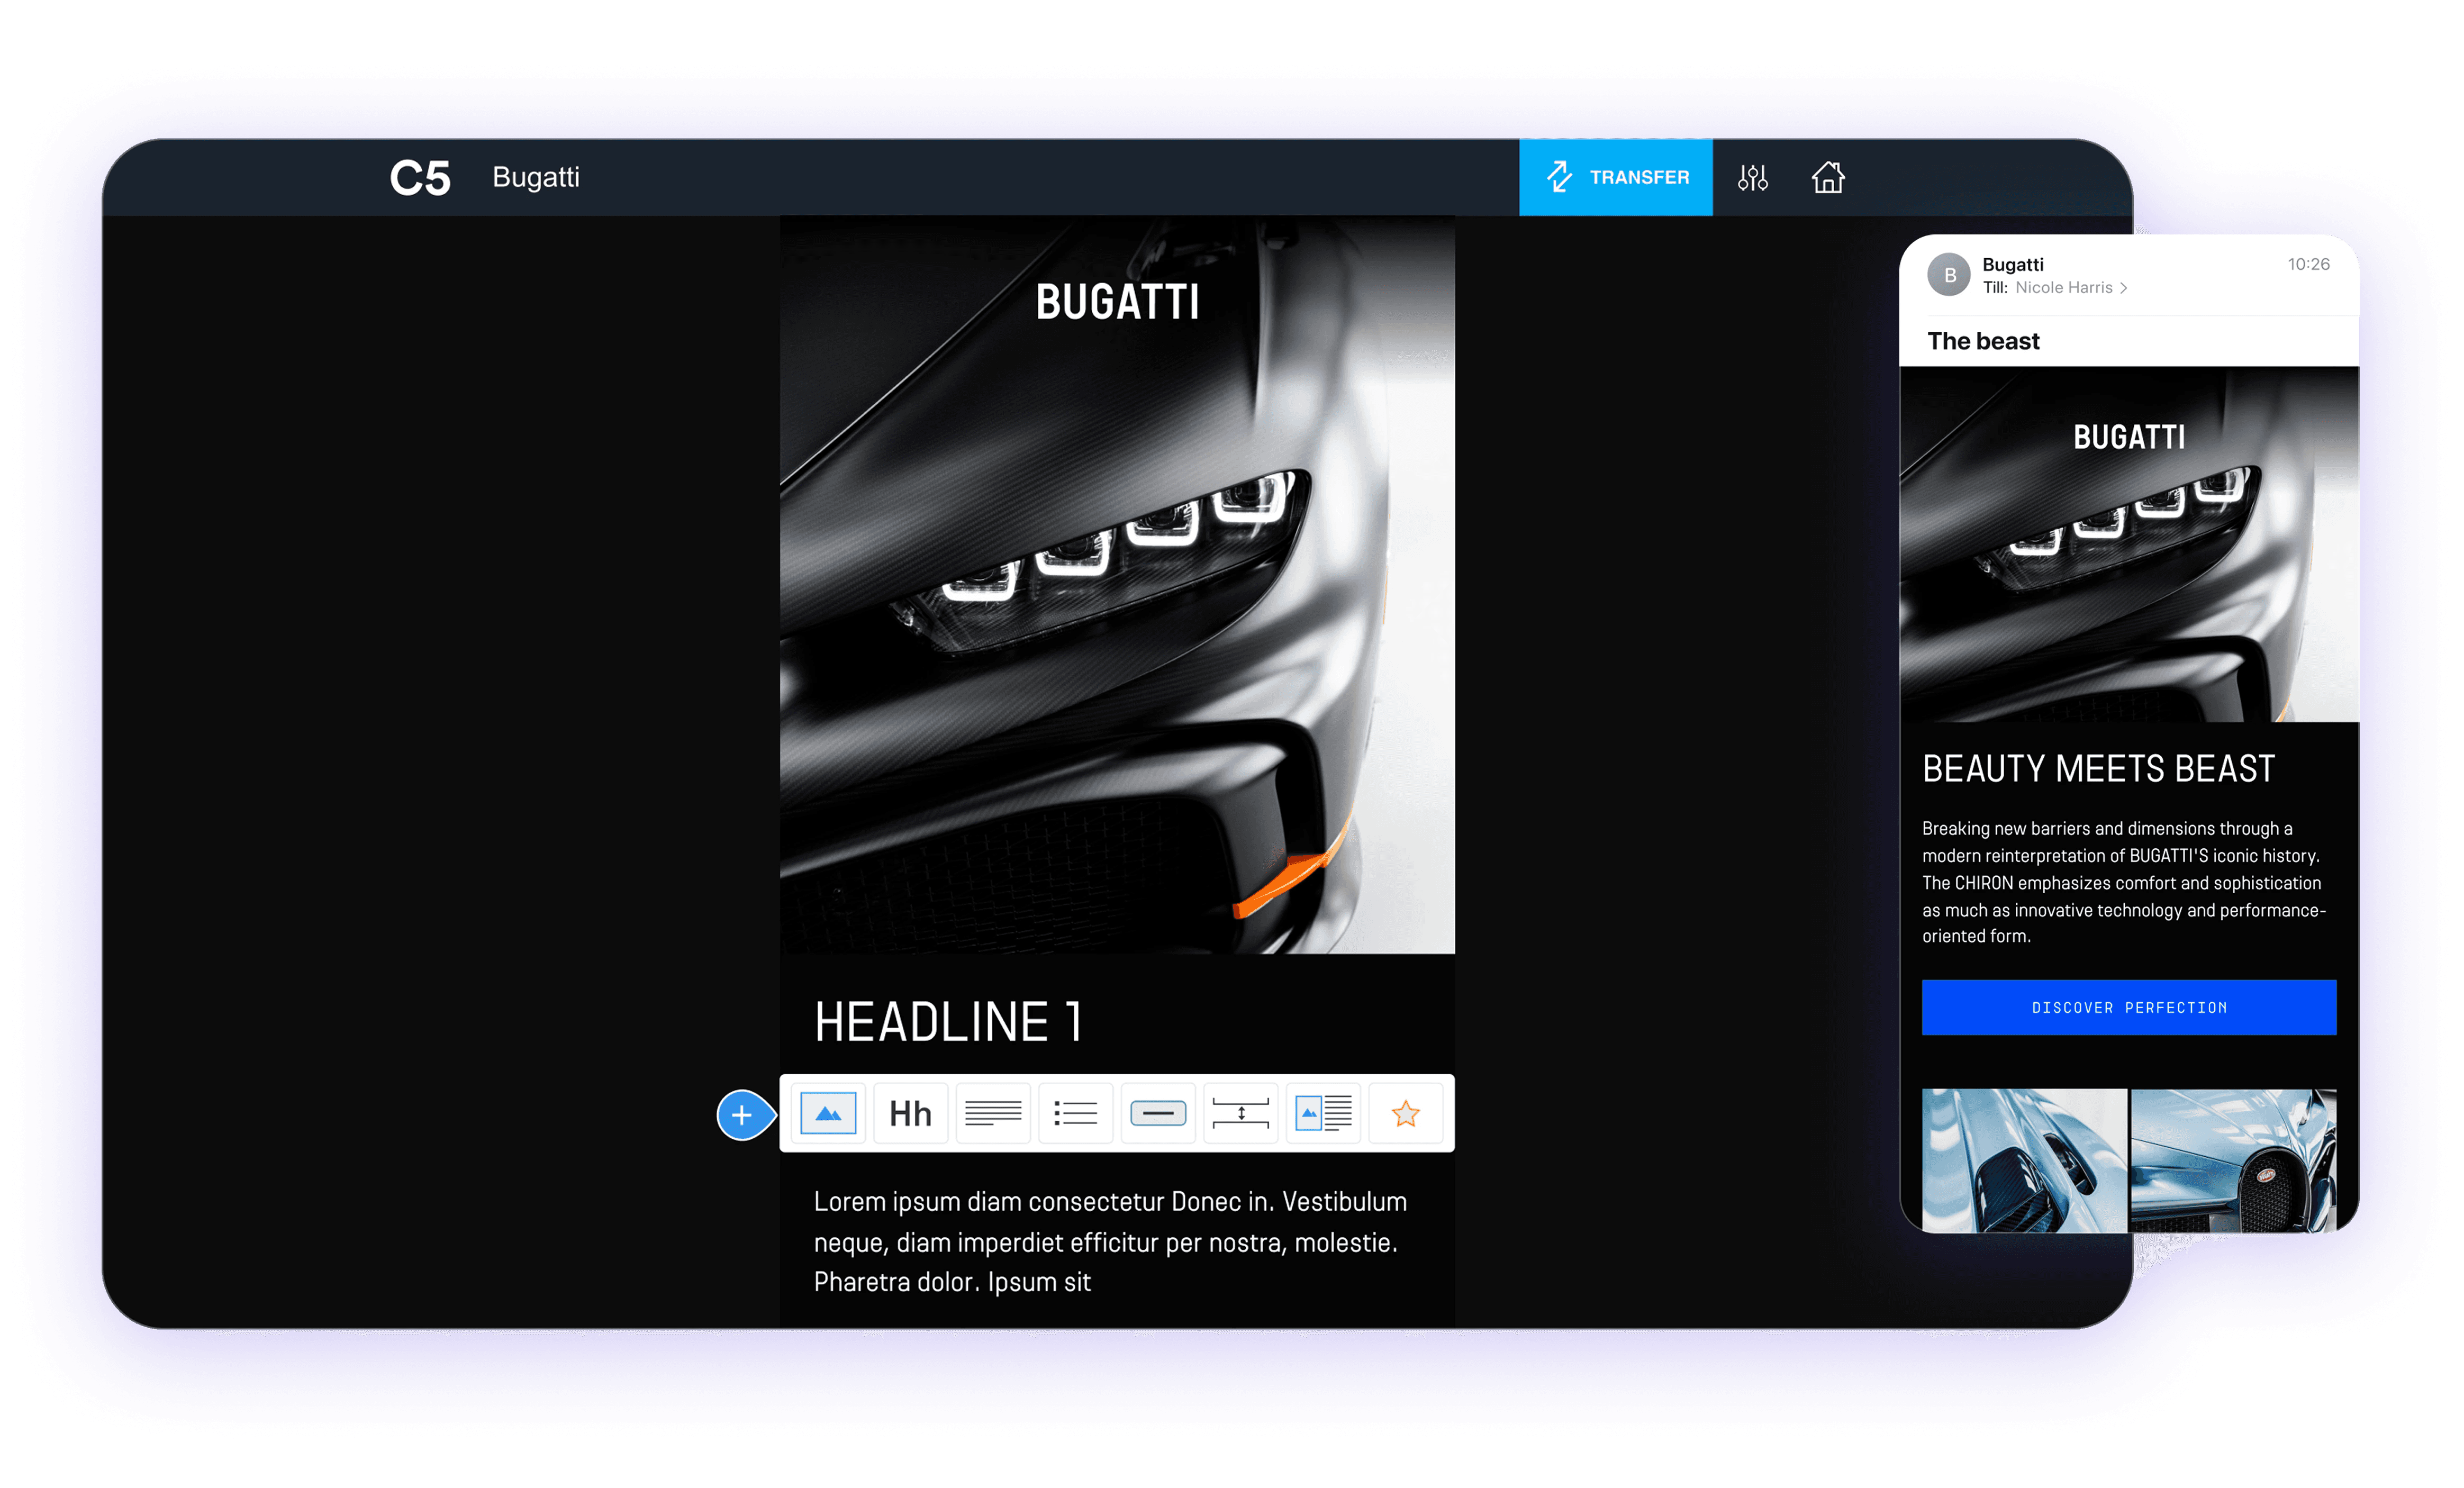Insert a bulleted list block
Image resolution: width=2464 pixels, height=1488 pixels.
(1075, 1113)
